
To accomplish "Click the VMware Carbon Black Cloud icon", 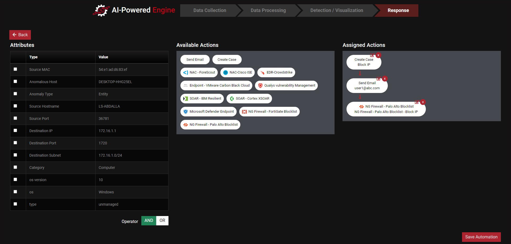I will click(x=186, y=86).
